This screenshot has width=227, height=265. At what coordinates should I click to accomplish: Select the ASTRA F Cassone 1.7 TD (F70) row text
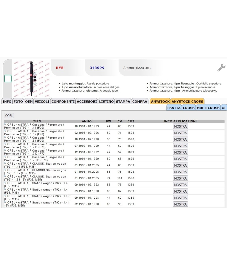34,159
